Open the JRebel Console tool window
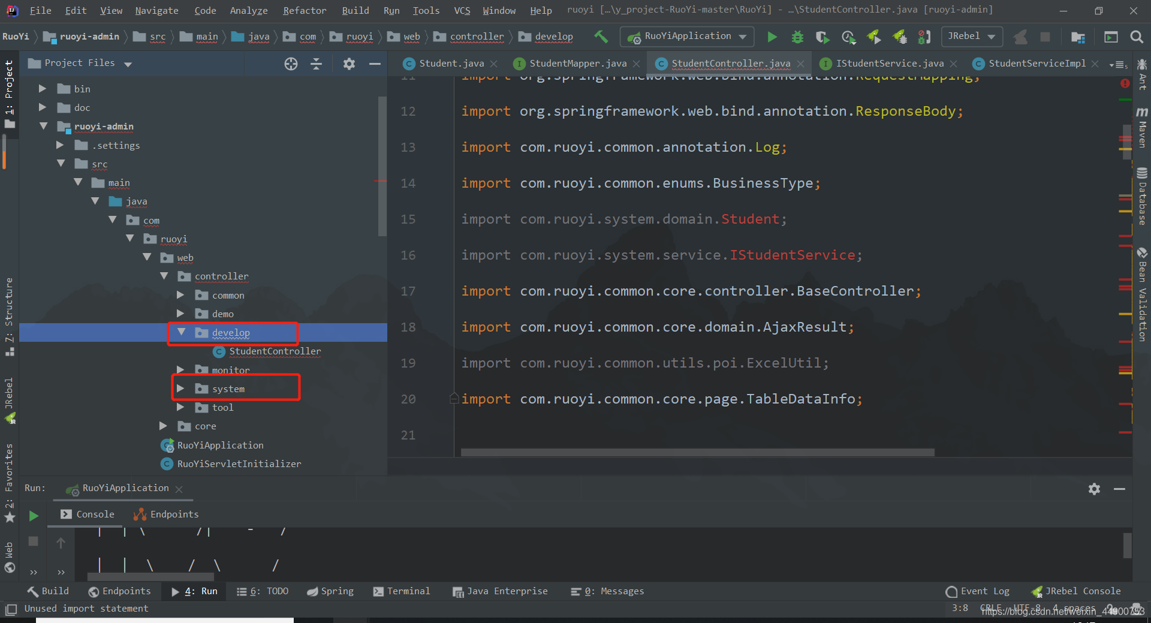Image resolution: width=1151 pixels, height=623 pixels. coord(1076,591)
